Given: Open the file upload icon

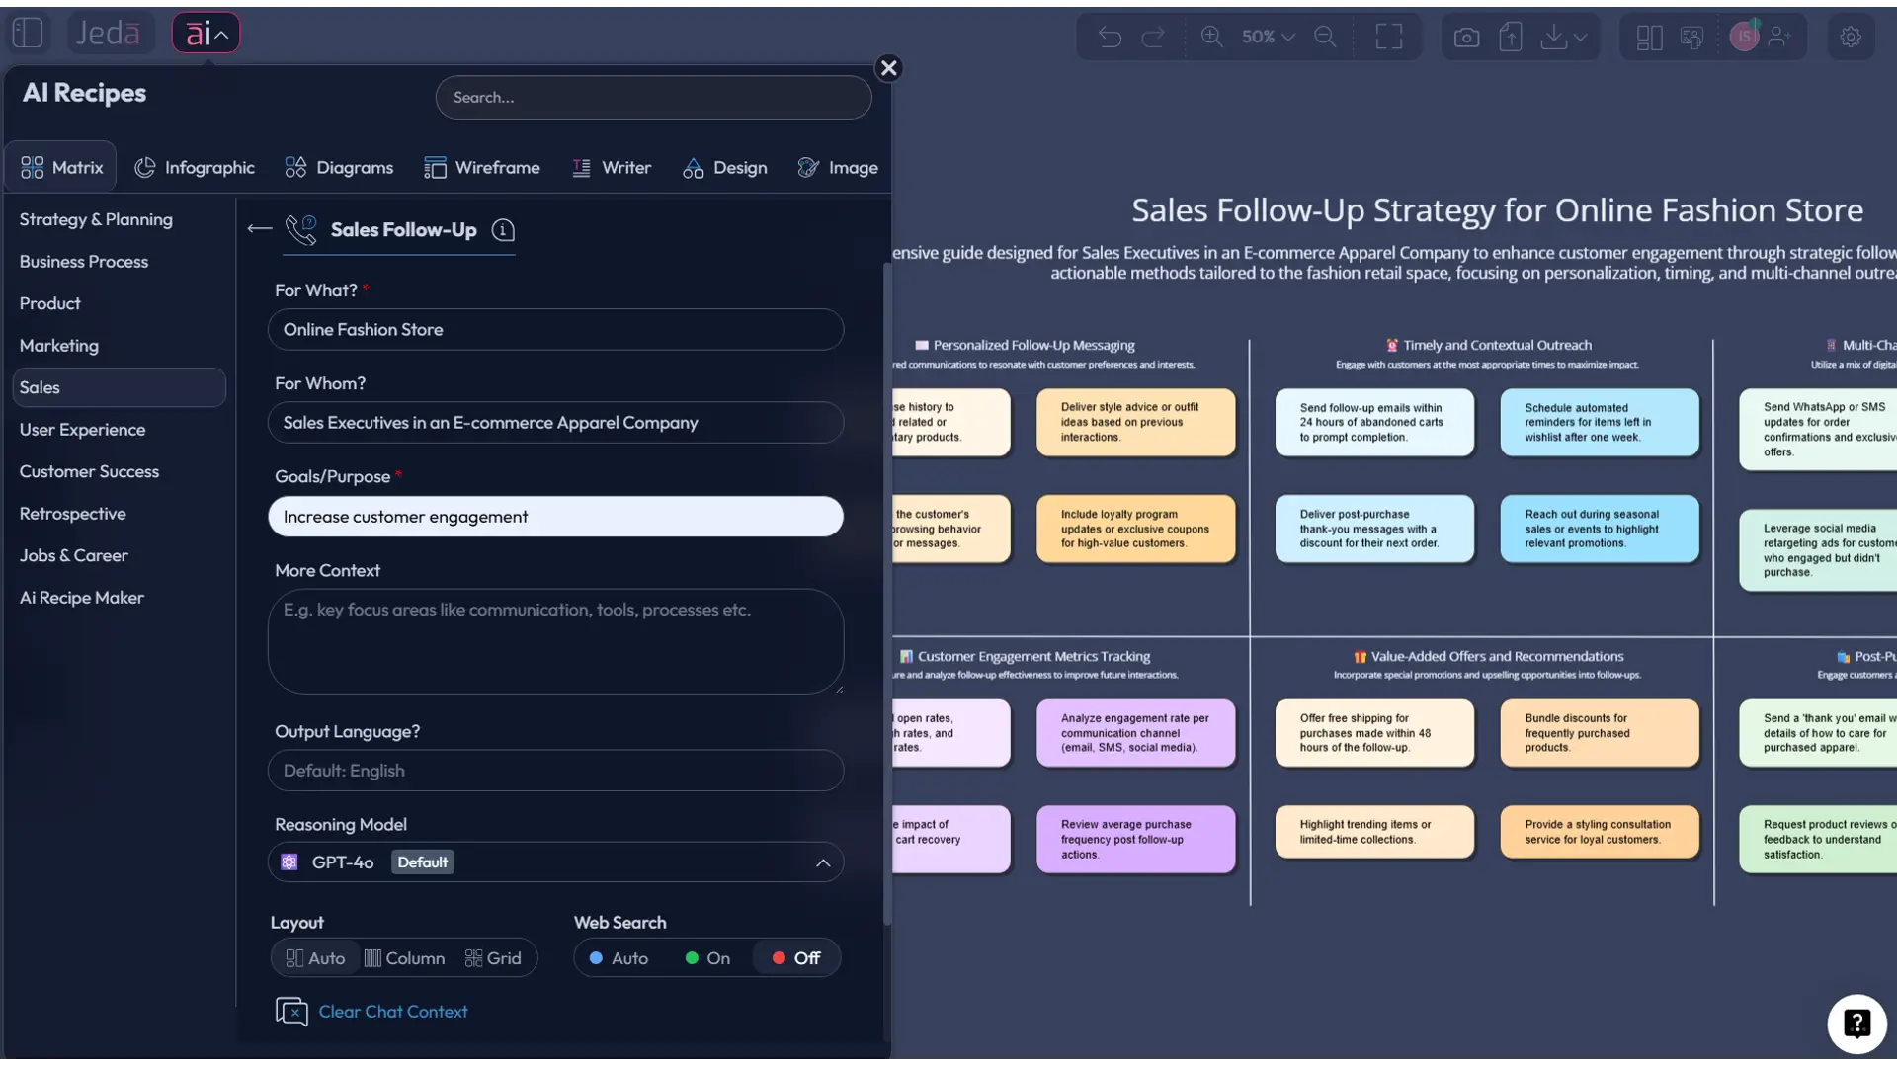Looking at the screenshot, I should tap(1511, 37).
